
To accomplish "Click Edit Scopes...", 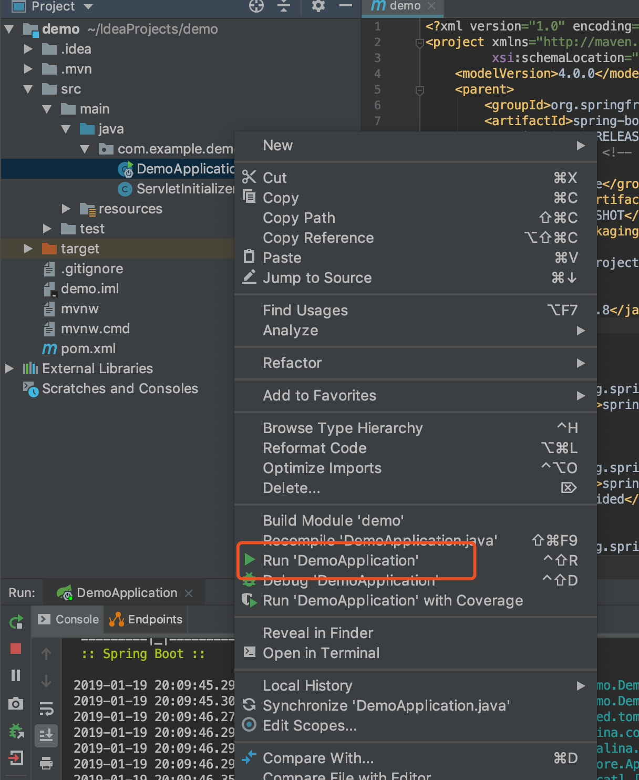I will click(x=415, y=725).
